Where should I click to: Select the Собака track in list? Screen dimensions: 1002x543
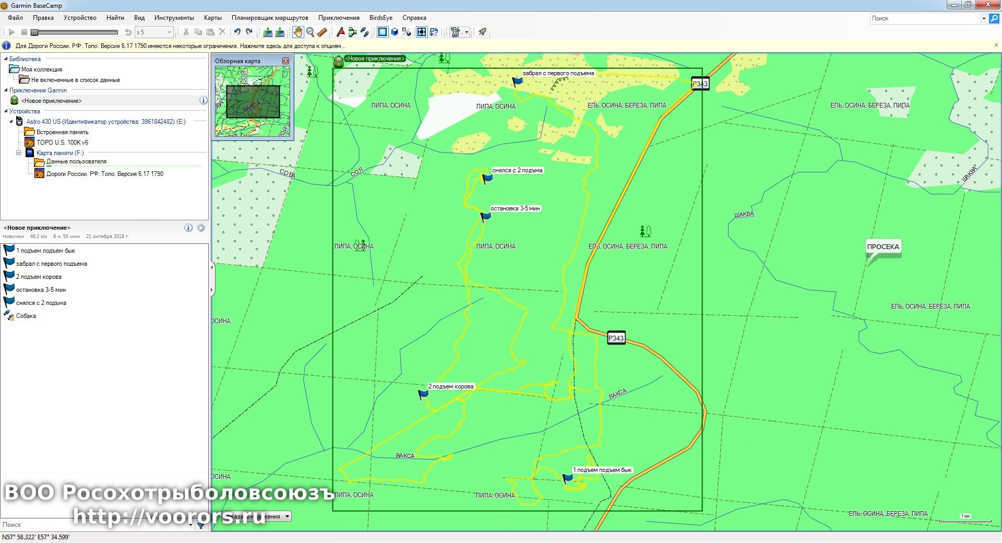point(26,316)
